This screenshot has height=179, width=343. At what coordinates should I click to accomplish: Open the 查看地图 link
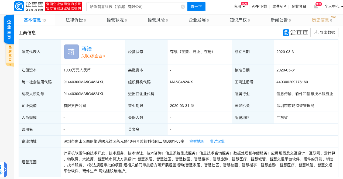pyautogui.click(x=197, y=141)
